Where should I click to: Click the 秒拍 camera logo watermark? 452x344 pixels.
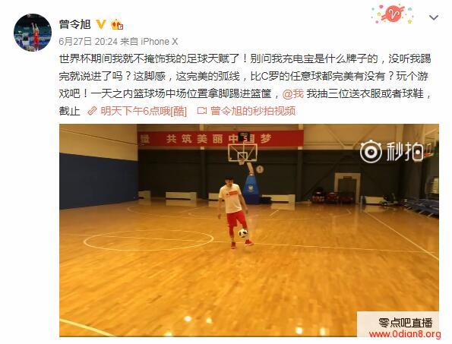coord(371,151)
